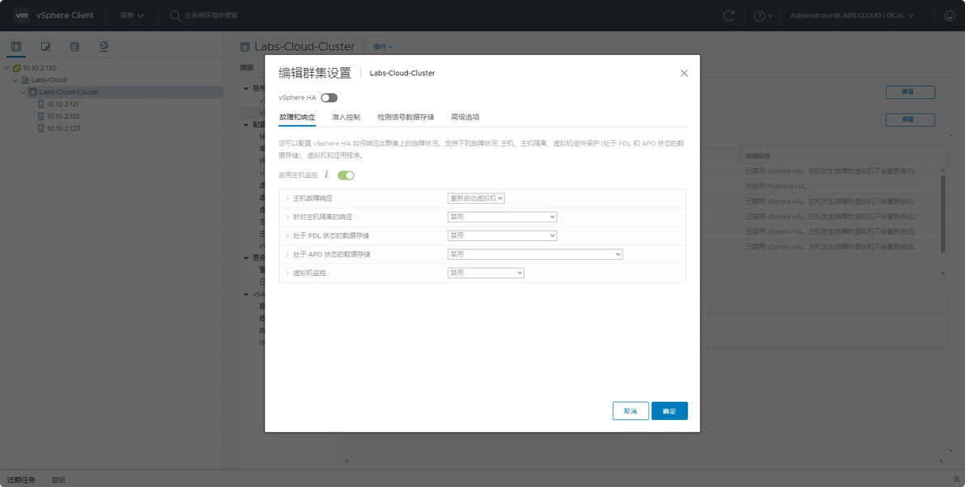
Task: Select the 高级选项 tab
Action: [x=465, y=116]
